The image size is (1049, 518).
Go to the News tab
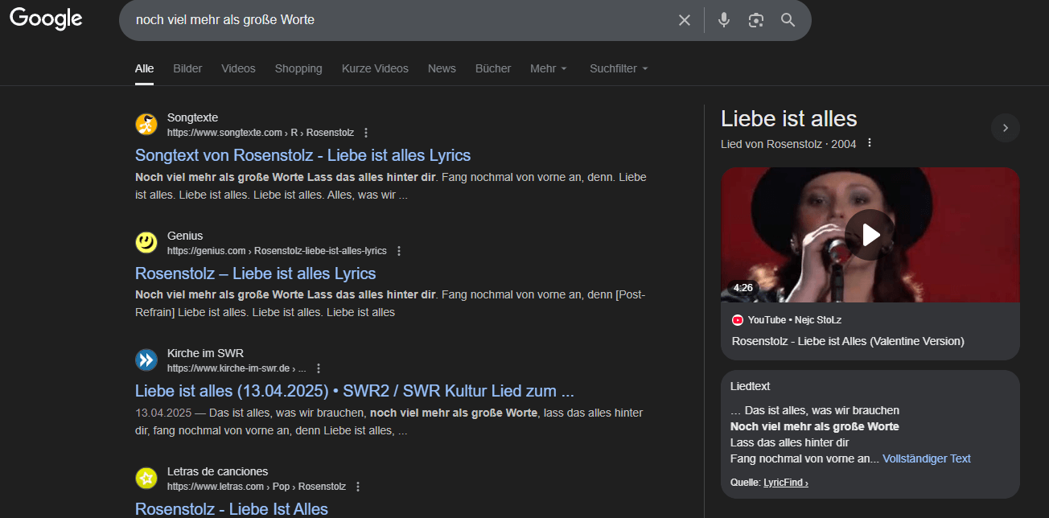[442, 68]
